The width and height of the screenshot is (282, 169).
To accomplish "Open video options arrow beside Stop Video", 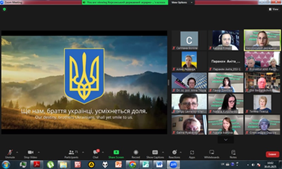I will pos(39,152).
